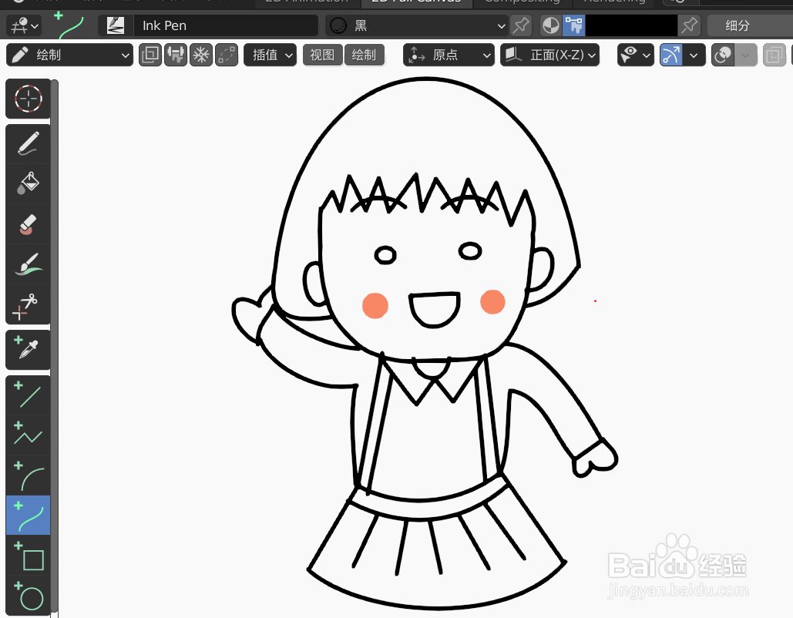Open the 插值 interpolate dropdown
The width and height of the screenshot is (793, 618).
tap(270, 55)
